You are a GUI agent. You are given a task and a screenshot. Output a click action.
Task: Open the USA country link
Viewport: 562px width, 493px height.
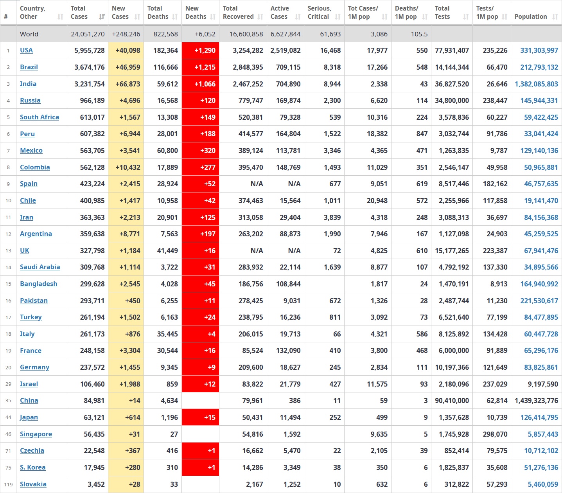(26, 50)
